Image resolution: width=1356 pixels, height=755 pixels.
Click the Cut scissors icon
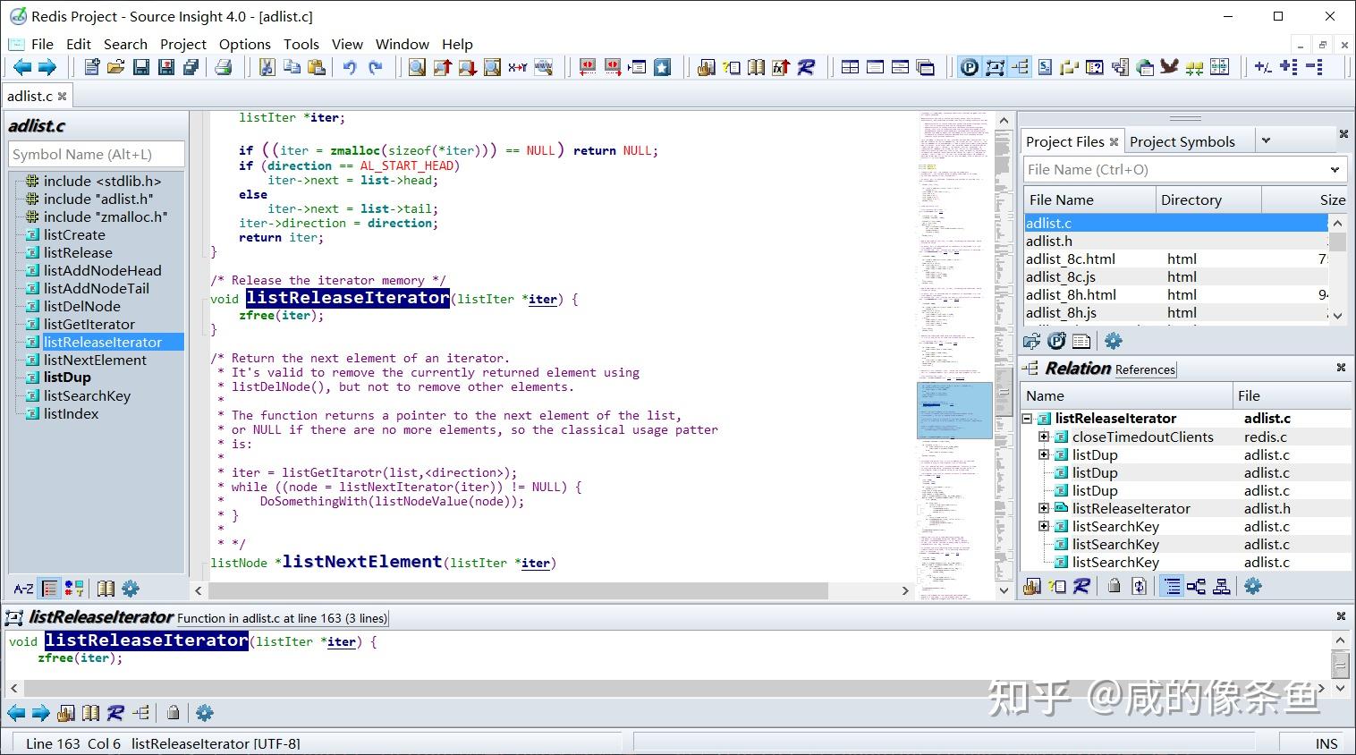point(267,67)
